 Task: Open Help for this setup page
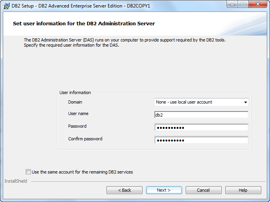pos(243,190)
